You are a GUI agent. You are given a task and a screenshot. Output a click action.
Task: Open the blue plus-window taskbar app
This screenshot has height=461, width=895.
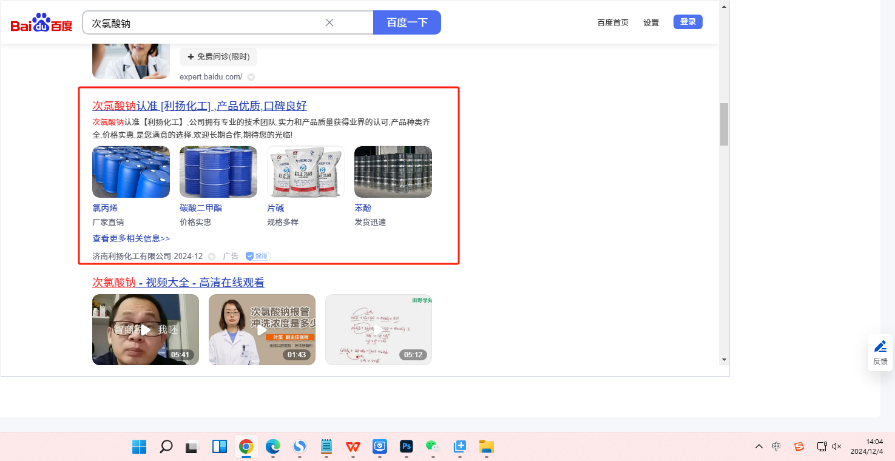pyautogui.click(x=460, y=447)
